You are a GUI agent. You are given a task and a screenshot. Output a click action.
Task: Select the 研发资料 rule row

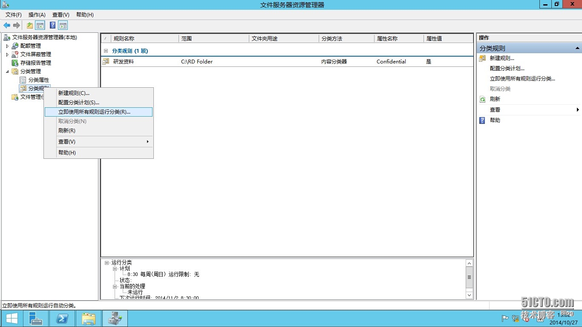point(287,62)
